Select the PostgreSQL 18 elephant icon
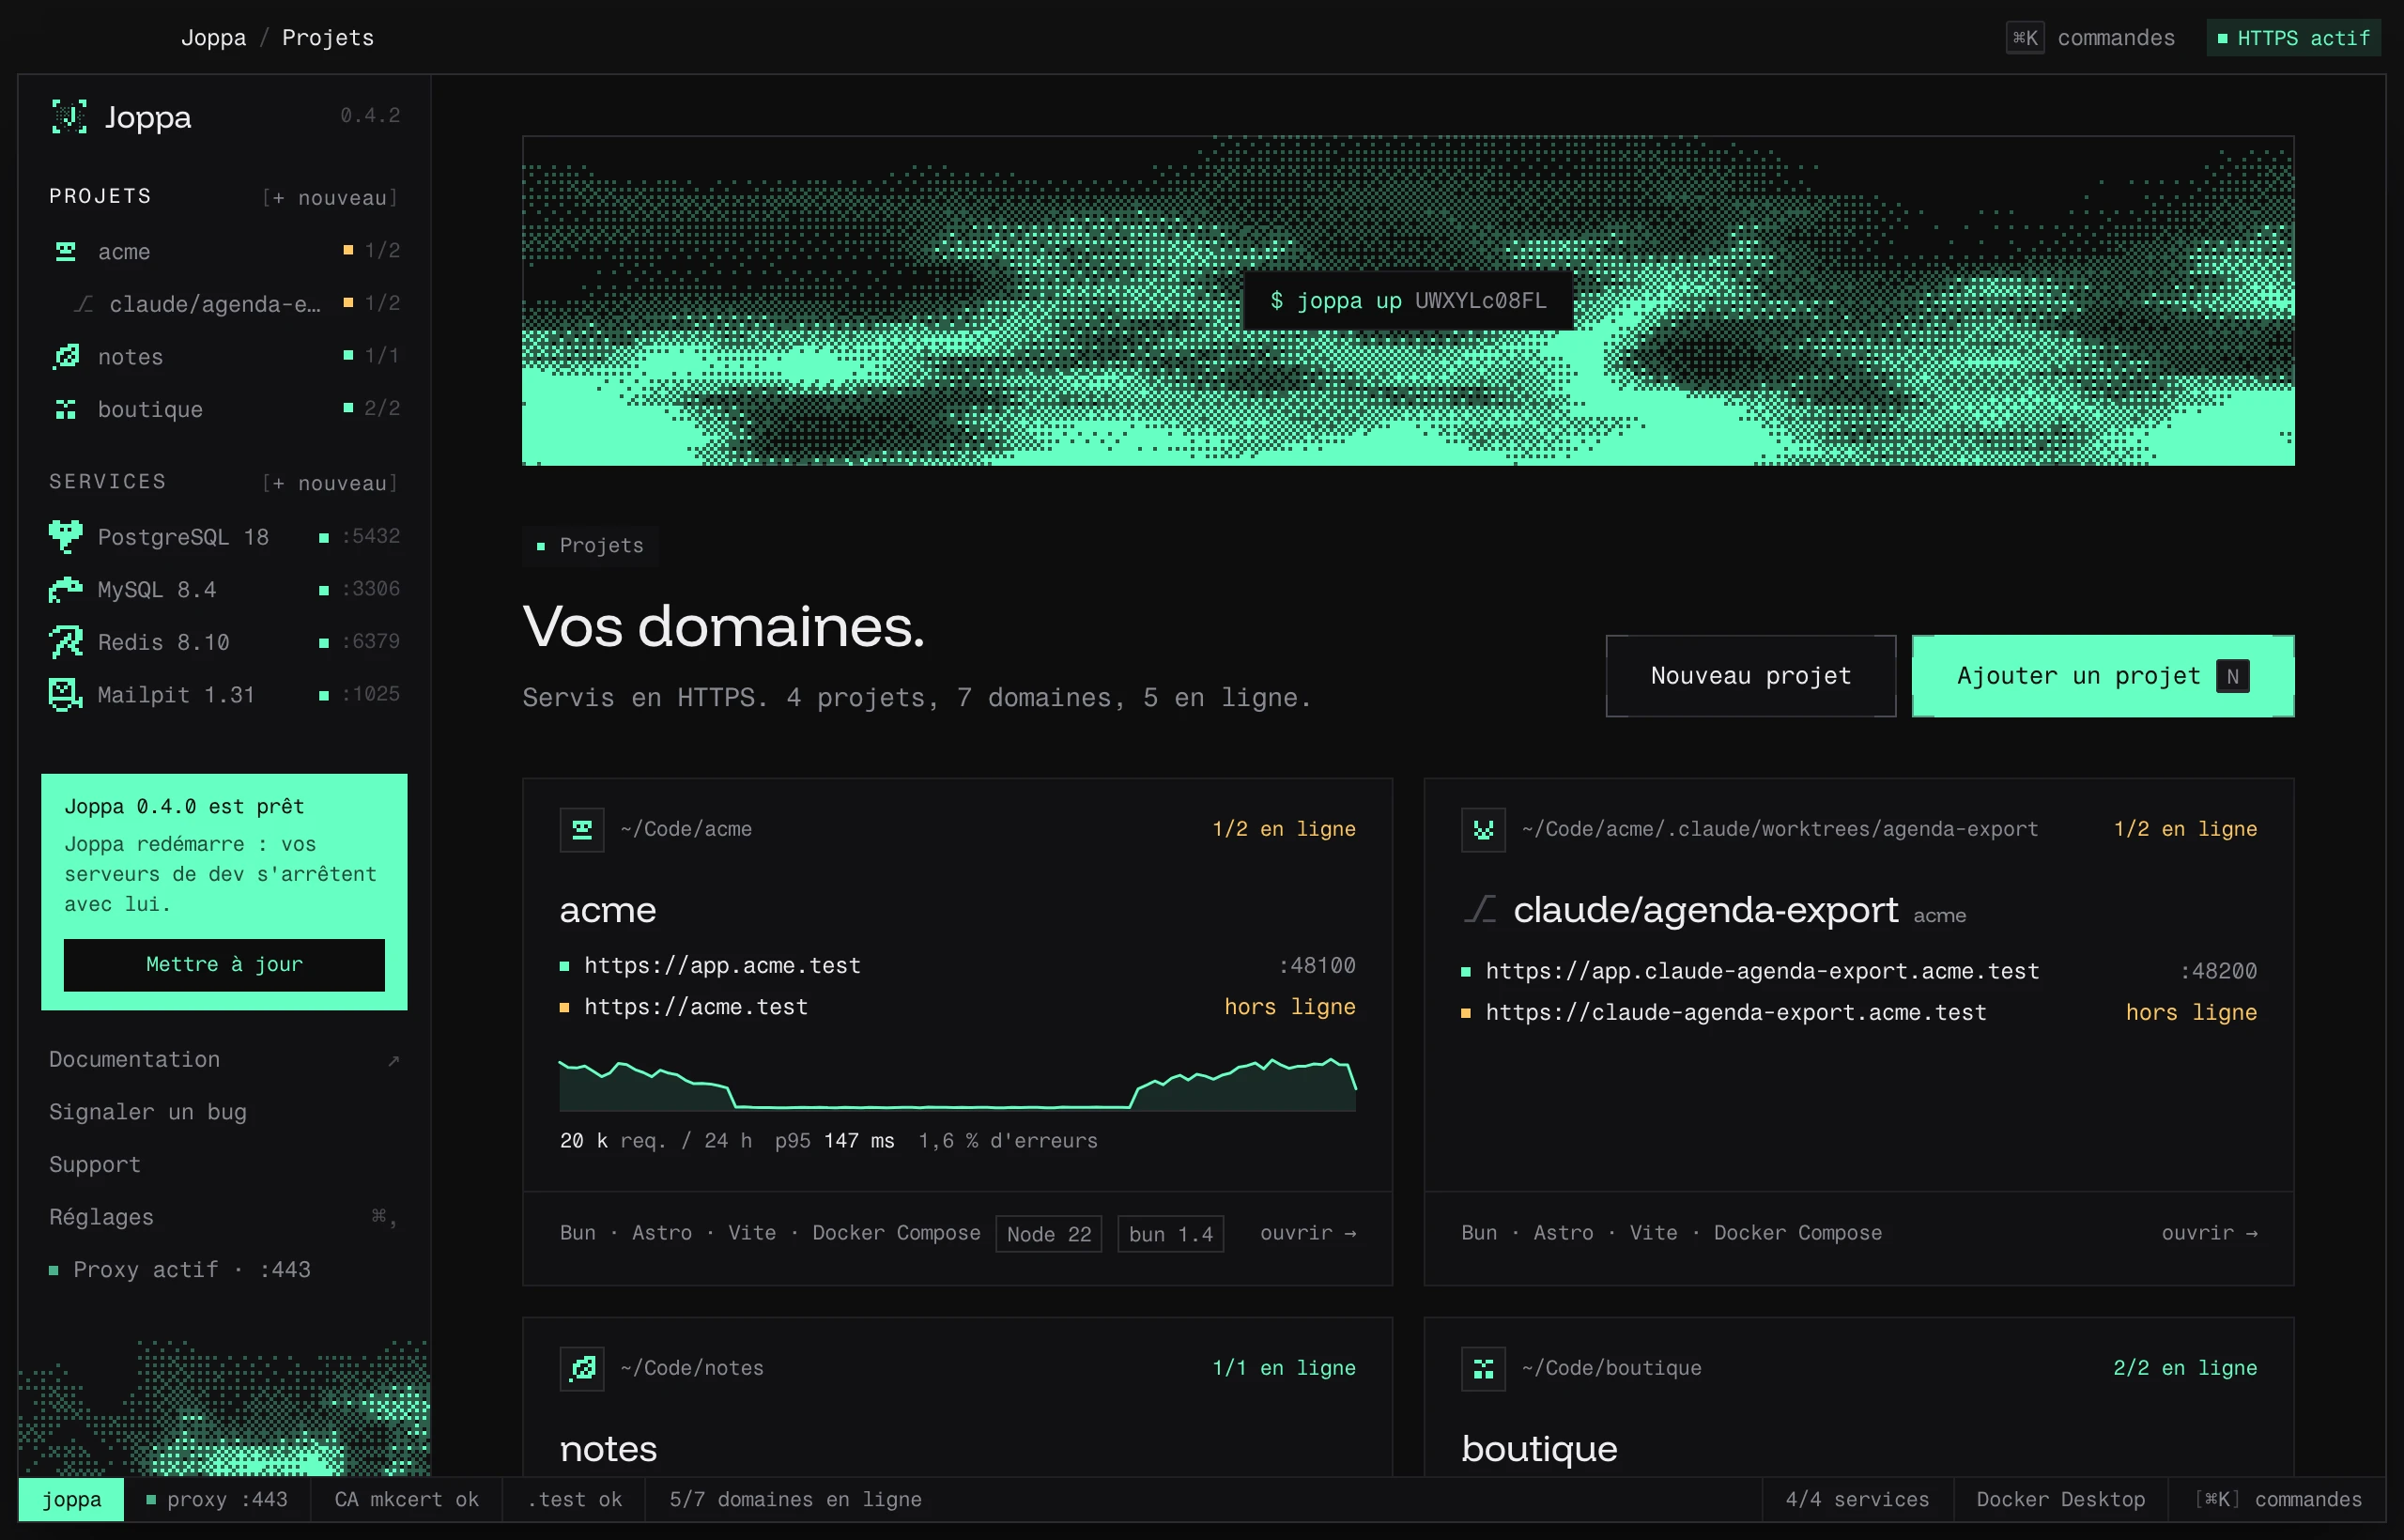This screenshot has height=1540, width=2404. 66,537
